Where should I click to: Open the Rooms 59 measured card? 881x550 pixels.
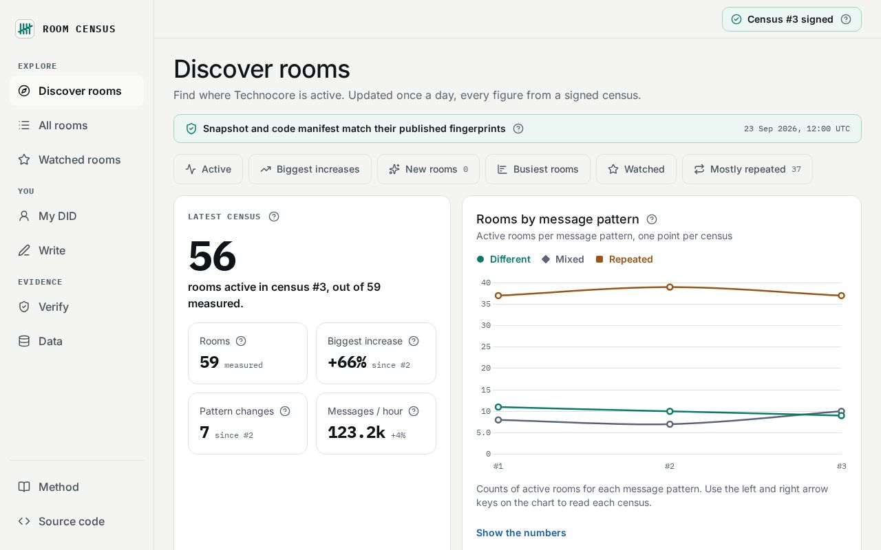click(x=248, y=353)
